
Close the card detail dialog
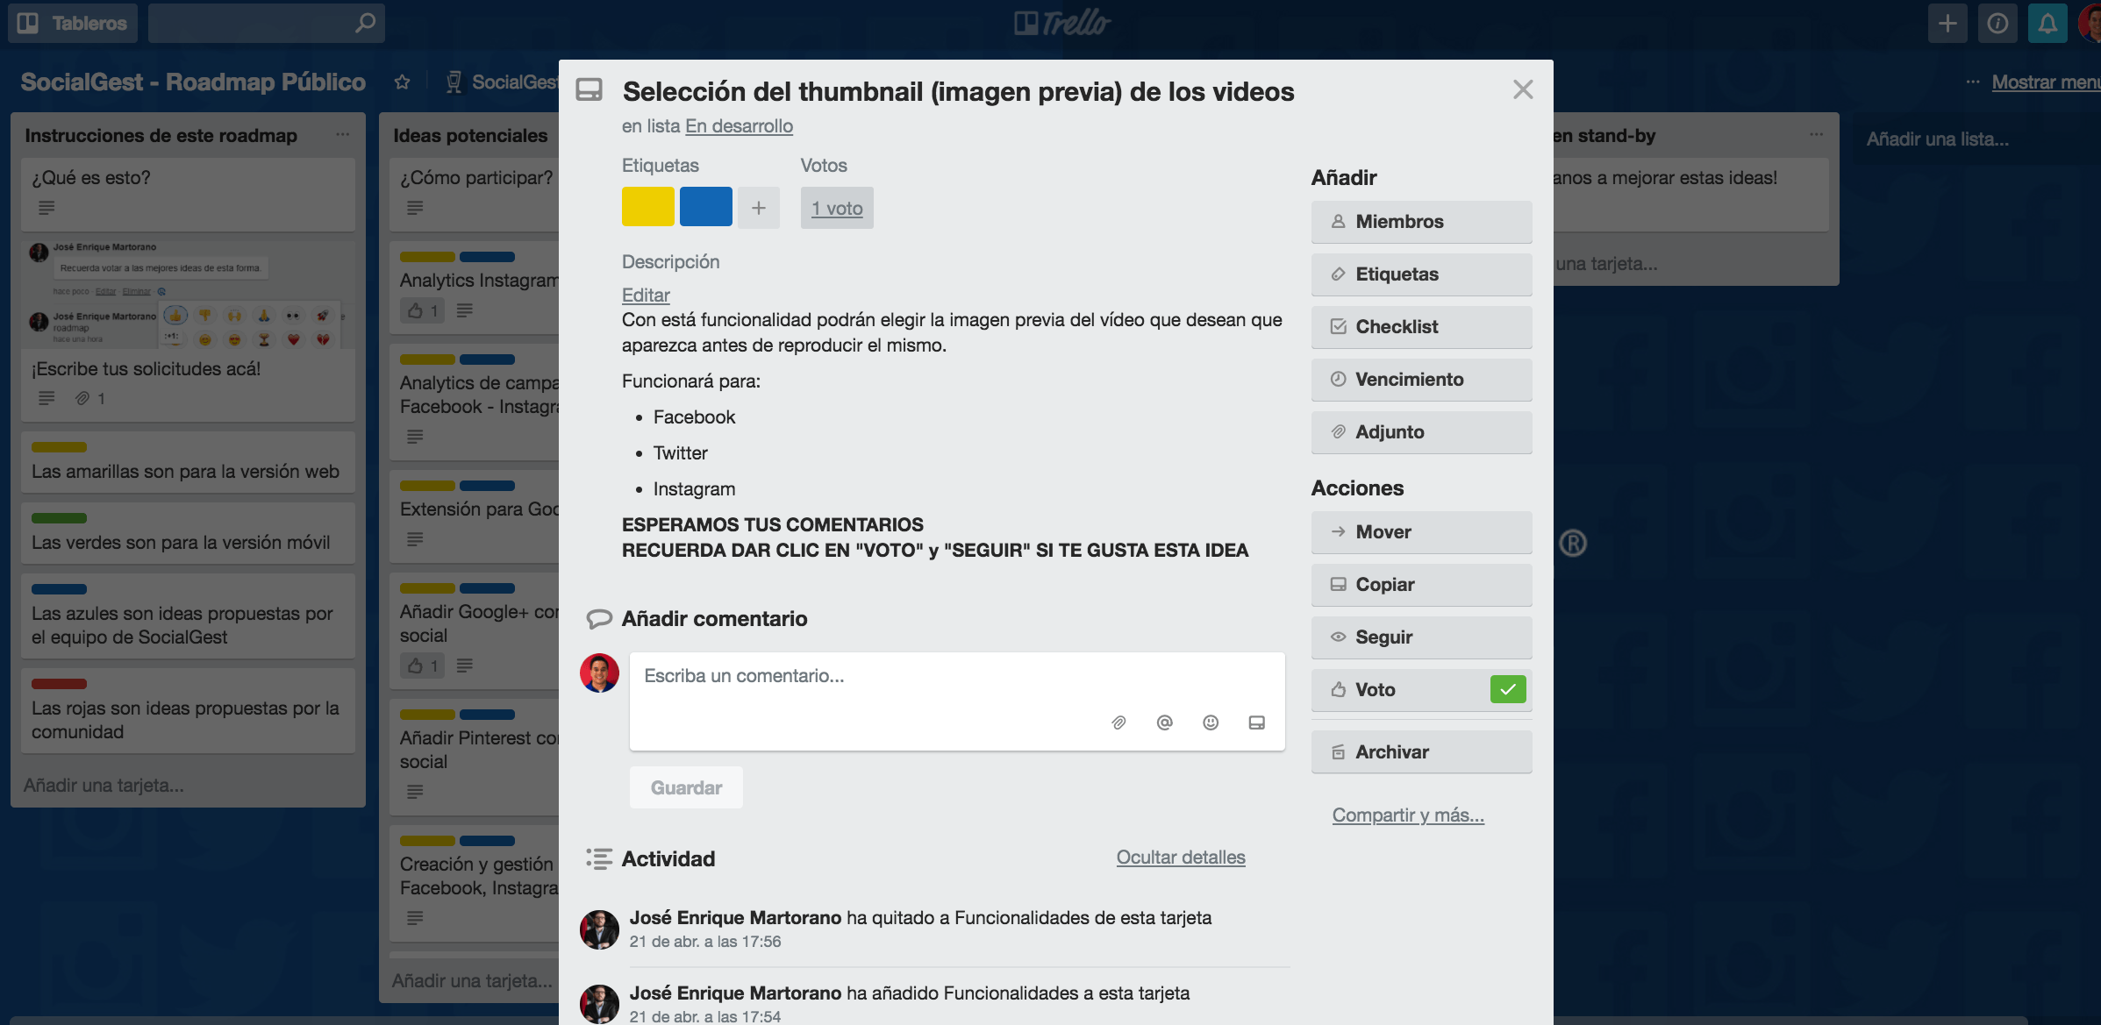(x=1522, y=89)
